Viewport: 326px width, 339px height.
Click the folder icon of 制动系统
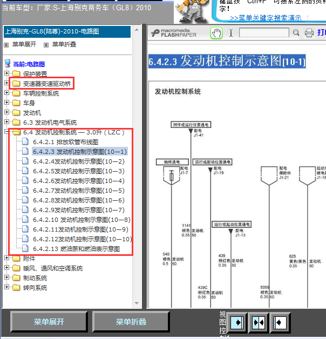pyautogui.click(x=16, y=277)
